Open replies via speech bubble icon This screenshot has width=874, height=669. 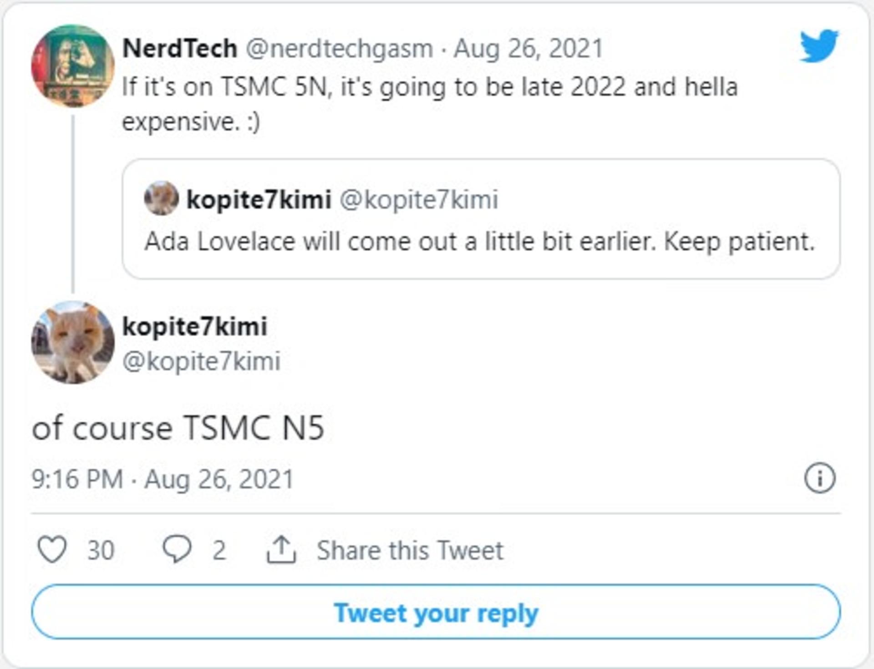177,549
